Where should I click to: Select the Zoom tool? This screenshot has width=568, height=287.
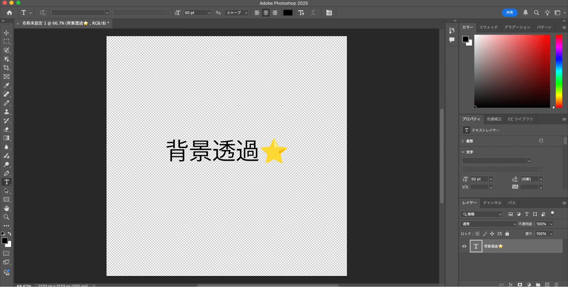(x=6, y=217)
